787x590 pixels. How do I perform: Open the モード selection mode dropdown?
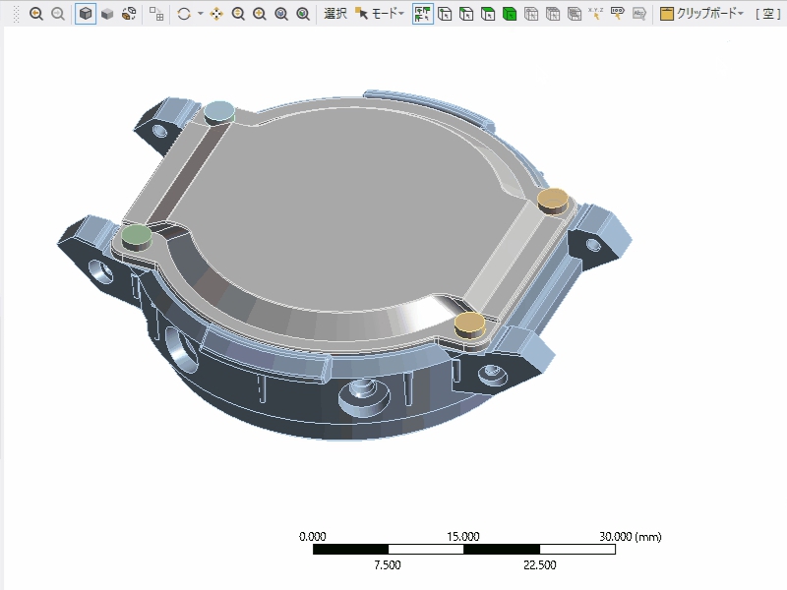380,14
